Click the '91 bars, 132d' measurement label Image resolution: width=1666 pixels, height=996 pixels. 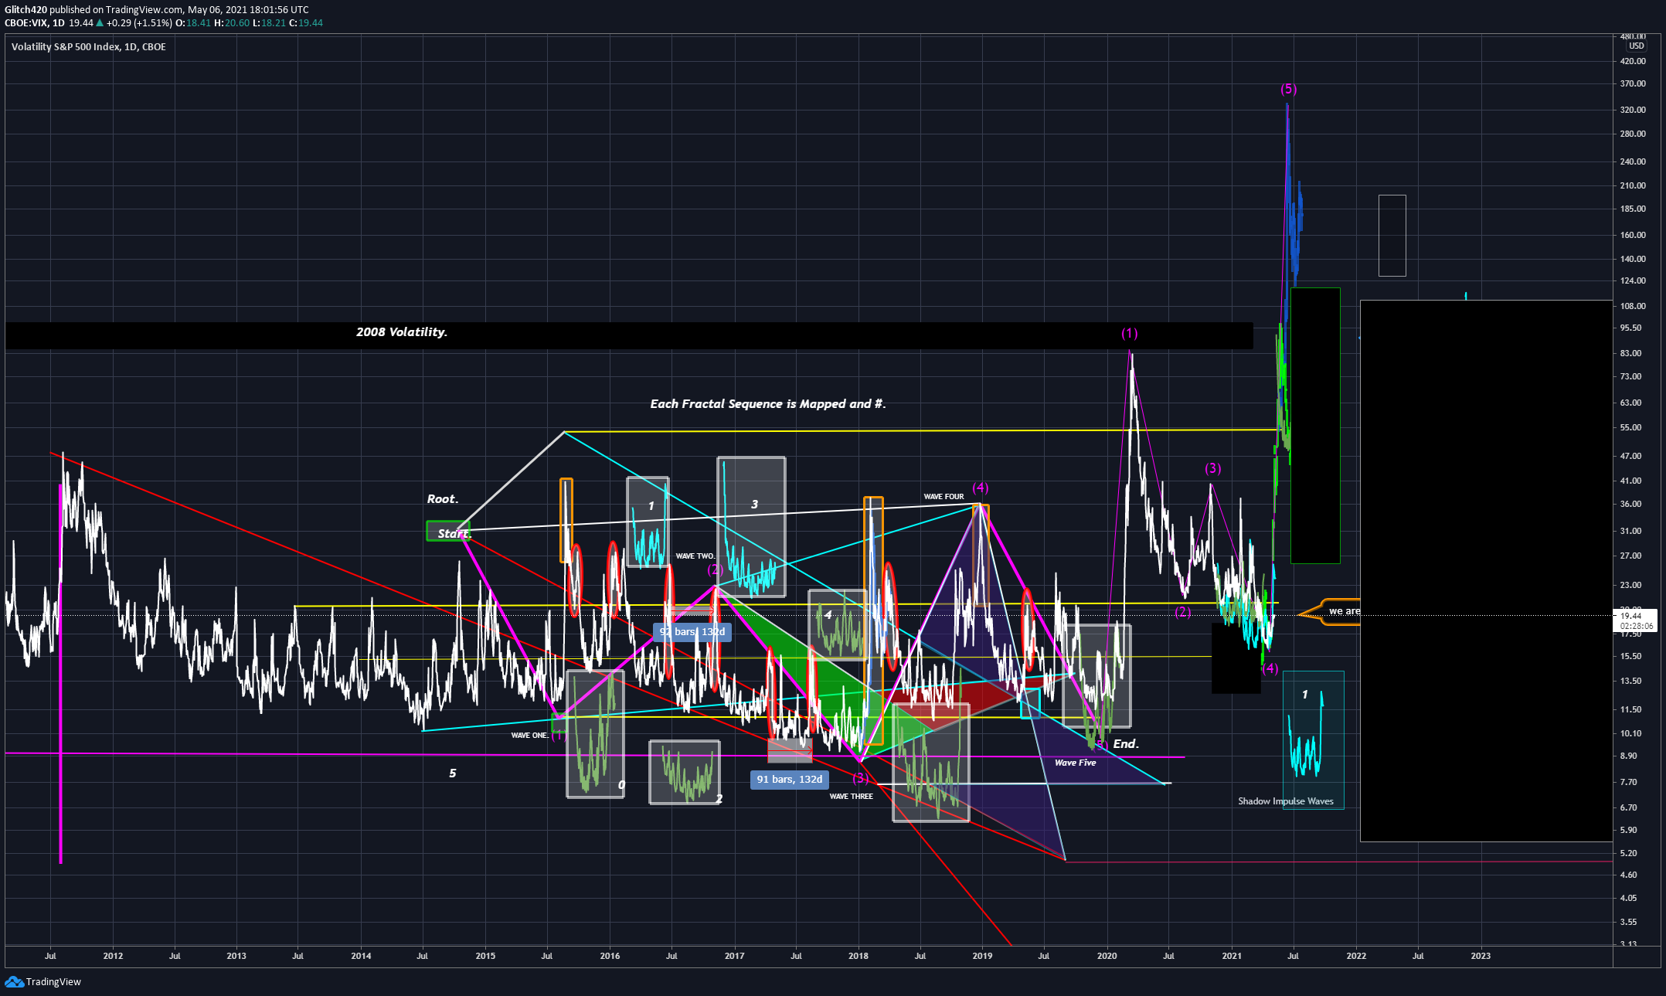(790, 780)
